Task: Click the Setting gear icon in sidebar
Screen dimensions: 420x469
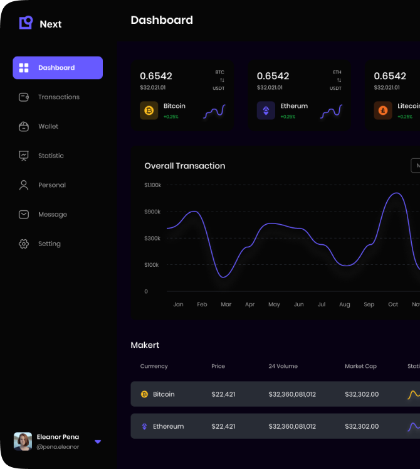Action: point(24,244)
